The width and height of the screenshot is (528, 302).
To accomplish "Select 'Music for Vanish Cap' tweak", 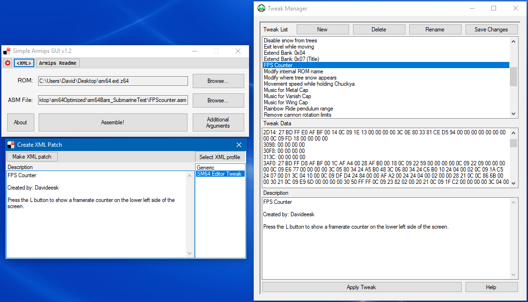I will (386, 96).
